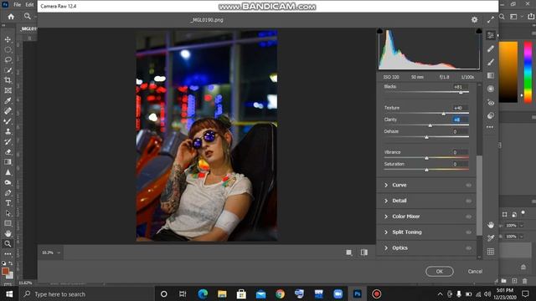Select Camera Raw Red Eye tool
The width and height of the screenshot is (536, 301).
click(491, 102)
